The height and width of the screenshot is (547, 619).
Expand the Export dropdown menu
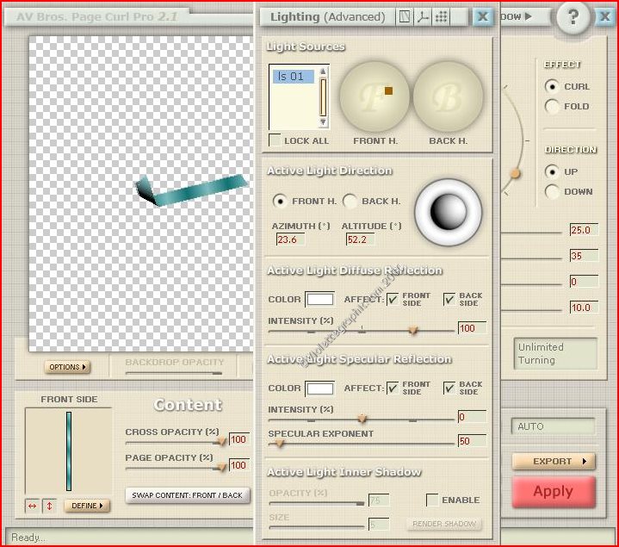point(554,462)
